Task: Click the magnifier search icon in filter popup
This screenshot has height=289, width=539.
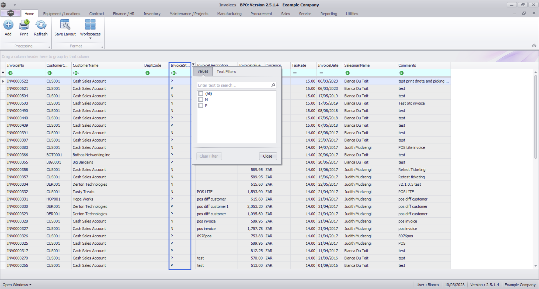Action: 273,85
